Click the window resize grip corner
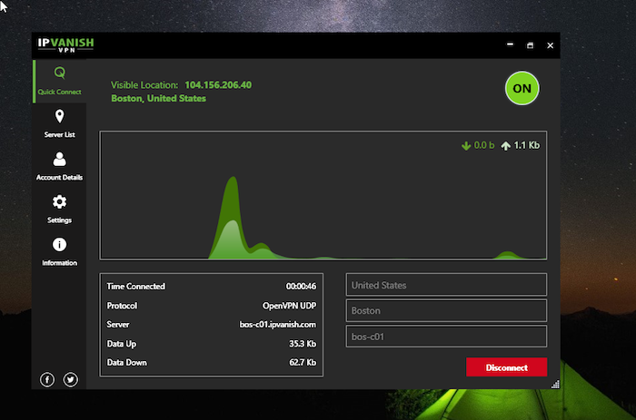Viewport: 636px width, 420px height. (555, 385)
